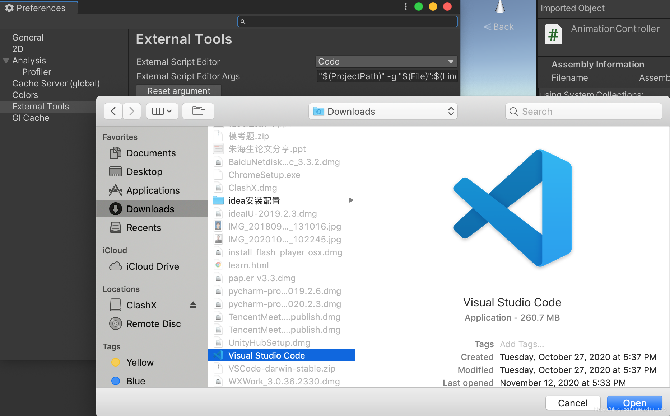
Task: Open iCloud Drive in sidebar
Action: coord(152,266)
